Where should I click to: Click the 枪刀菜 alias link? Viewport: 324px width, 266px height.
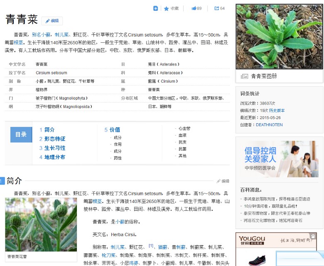click(x=108, y=255)
